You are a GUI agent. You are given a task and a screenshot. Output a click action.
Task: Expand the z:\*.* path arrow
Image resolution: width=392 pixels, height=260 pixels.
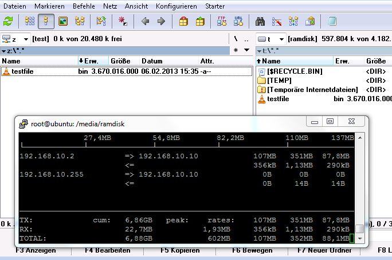click(x=4, y=51)
